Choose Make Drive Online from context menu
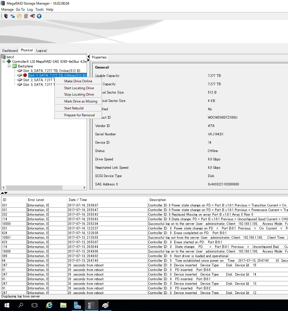Image resolution: width=288 pixels, height=311 pixels. [78, 81]
